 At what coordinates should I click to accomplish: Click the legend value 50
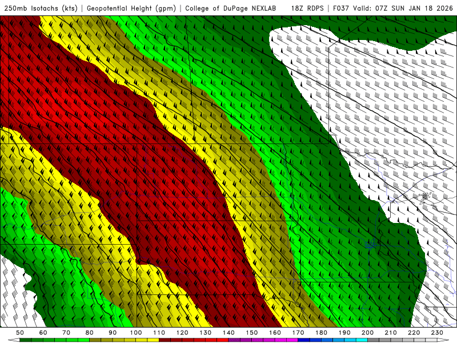(20, 333)
